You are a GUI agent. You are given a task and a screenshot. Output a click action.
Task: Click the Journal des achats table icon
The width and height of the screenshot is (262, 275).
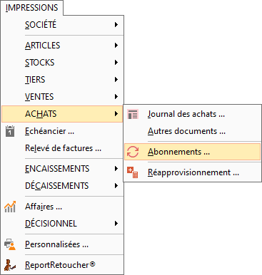tap(133, 114)
